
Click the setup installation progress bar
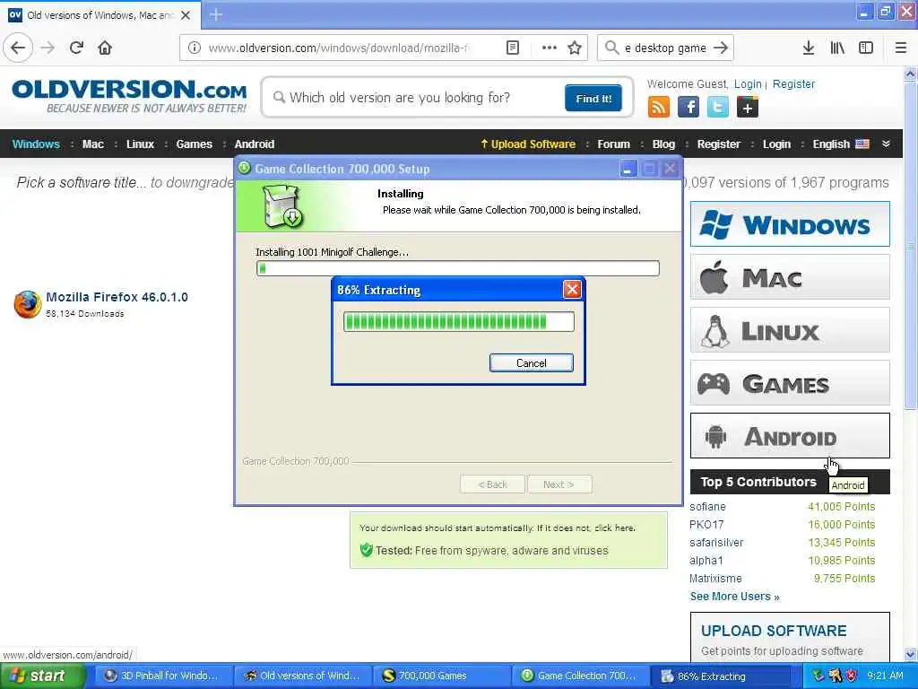tap(458, 268)
